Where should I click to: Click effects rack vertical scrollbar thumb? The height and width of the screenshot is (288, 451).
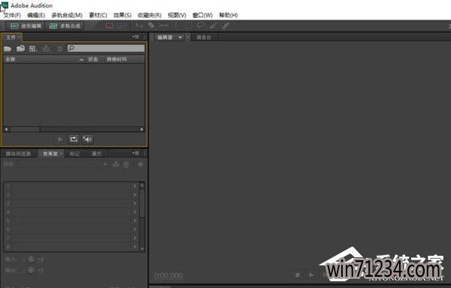(142, 202)
